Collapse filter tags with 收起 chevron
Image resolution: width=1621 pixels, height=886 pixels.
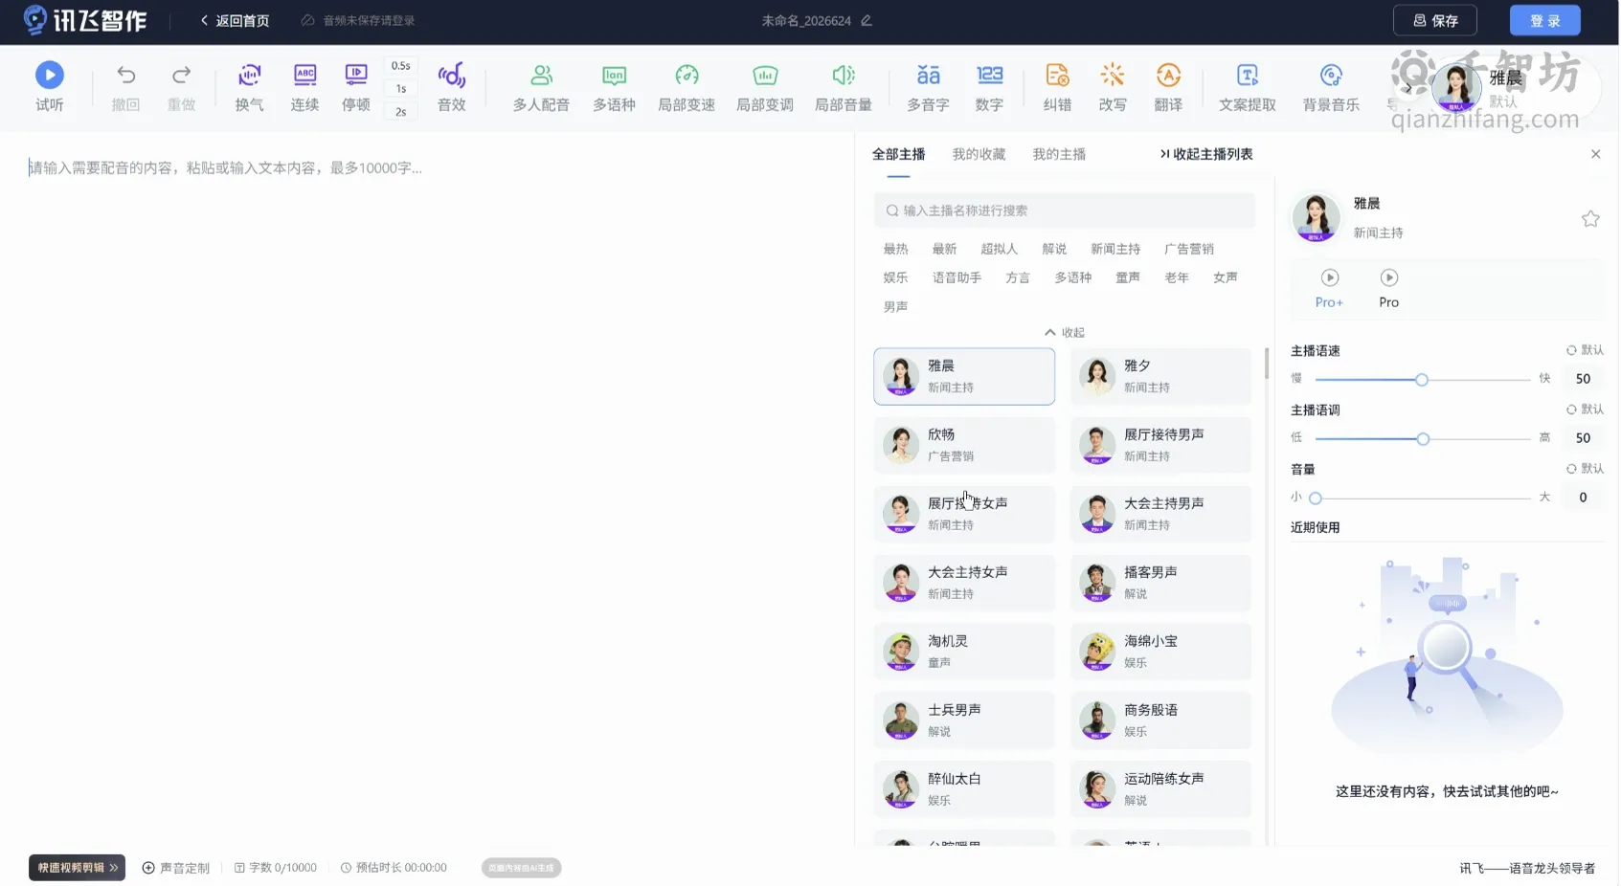(1064, 333)
